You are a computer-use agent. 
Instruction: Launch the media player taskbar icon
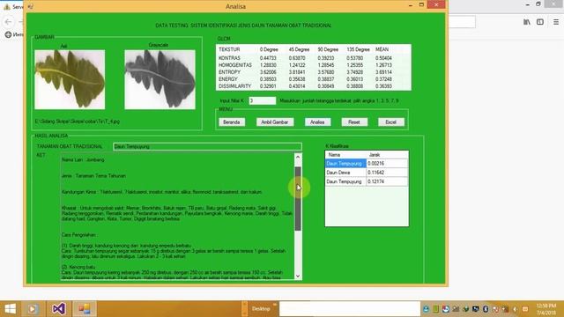(32, 309)
